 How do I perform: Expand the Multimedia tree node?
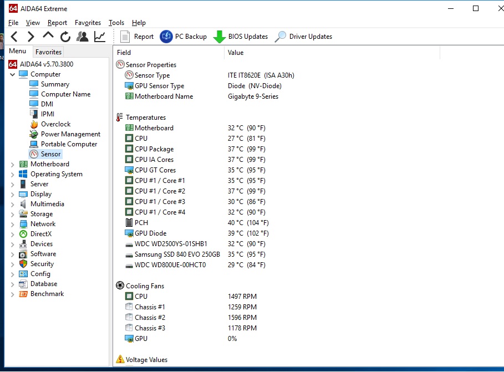[x=13, y=205]
